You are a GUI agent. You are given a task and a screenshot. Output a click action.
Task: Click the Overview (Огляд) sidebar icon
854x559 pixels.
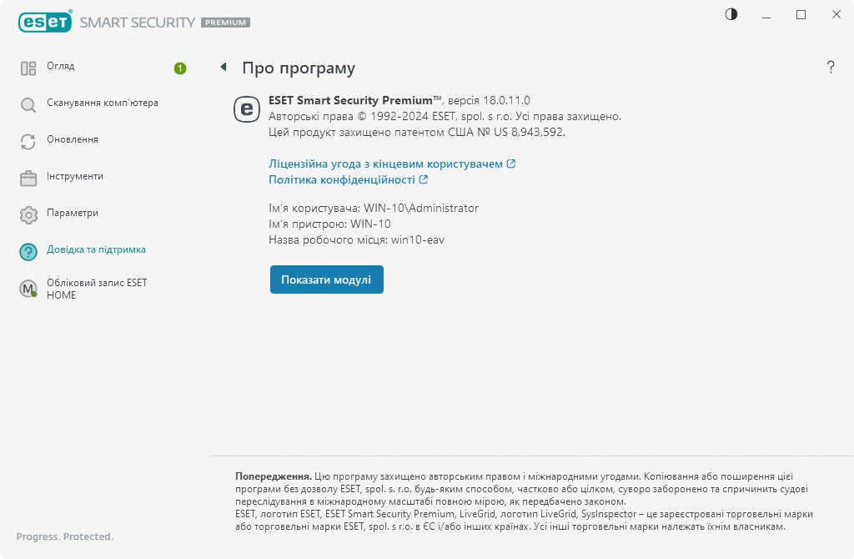[28, 68]
